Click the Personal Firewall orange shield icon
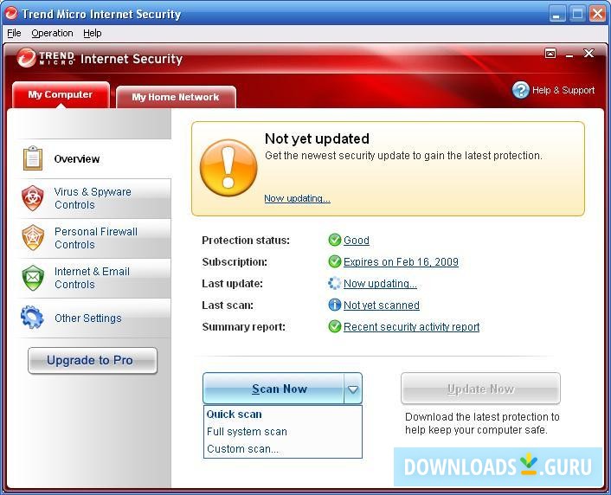611x495 pixels. (x=33, y=238)
